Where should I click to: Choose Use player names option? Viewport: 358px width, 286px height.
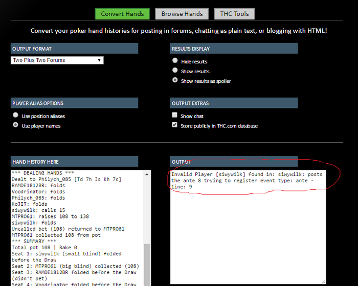coord(15,125)
